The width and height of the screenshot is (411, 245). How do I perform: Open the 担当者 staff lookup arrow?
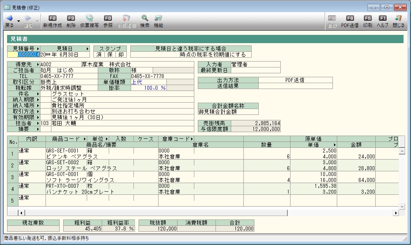[x=38, y=123]
